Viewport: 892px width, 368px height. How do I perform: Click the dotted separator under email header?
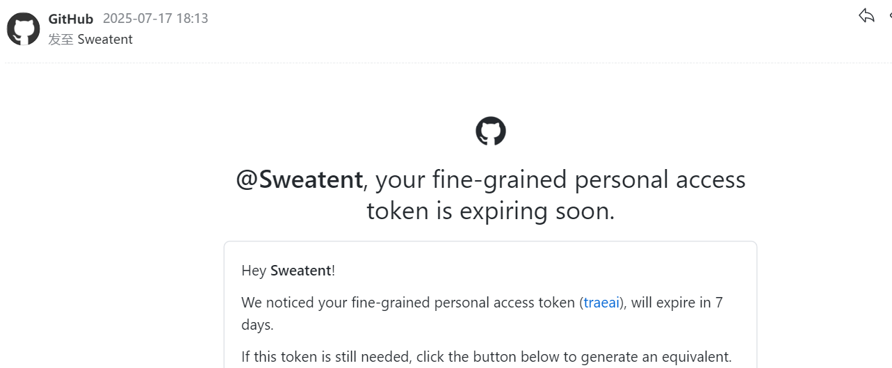point(446,63)
